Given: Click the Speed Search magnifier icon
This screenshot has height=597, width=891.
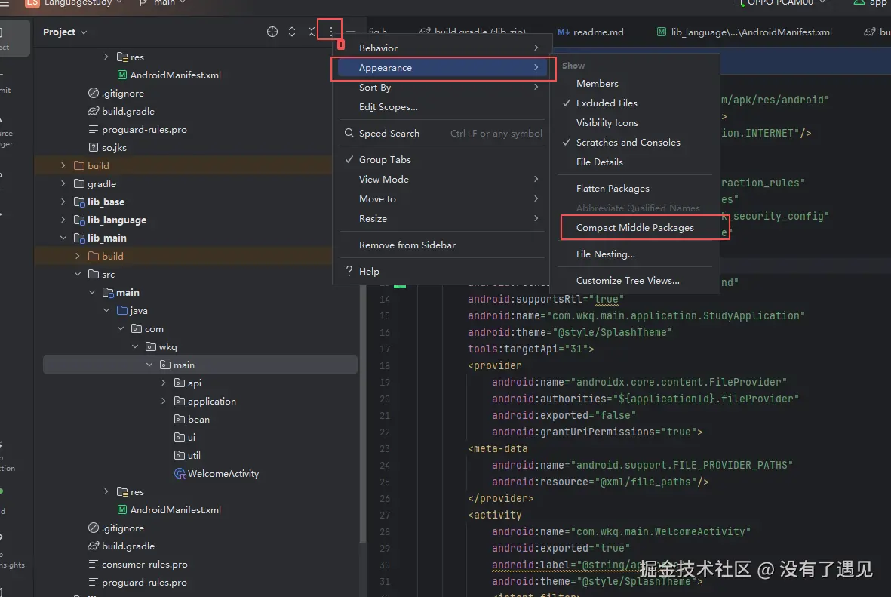Looking at the screenshot, I should [x=349, y=134].
